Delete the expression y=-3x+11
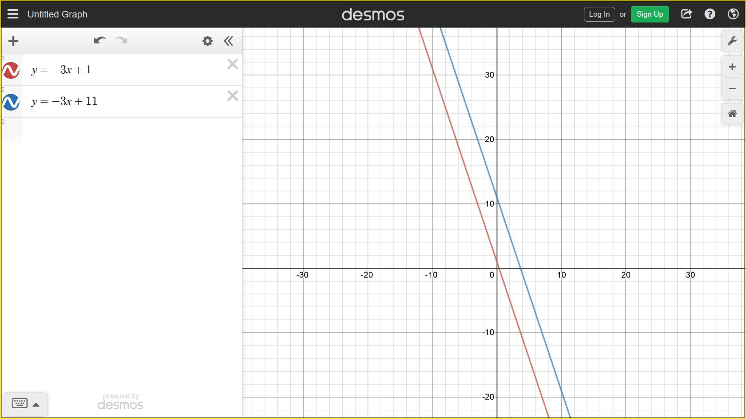The image size is (746, 419). (x=232, y=96)
